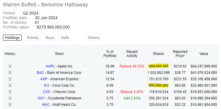
Task: Click Bank of America value $41,076,524,000
Action: pos(204,73)
